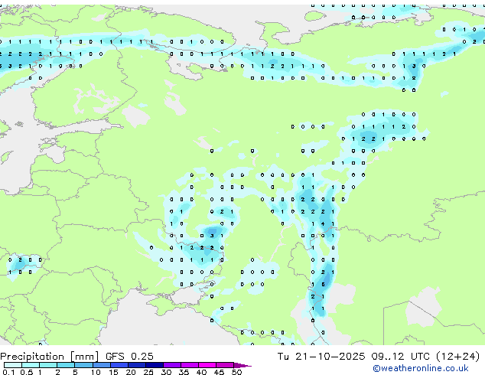485x375 pixels.
Task: Select the 30–35 mm purple legend segment
Action: 172,365
